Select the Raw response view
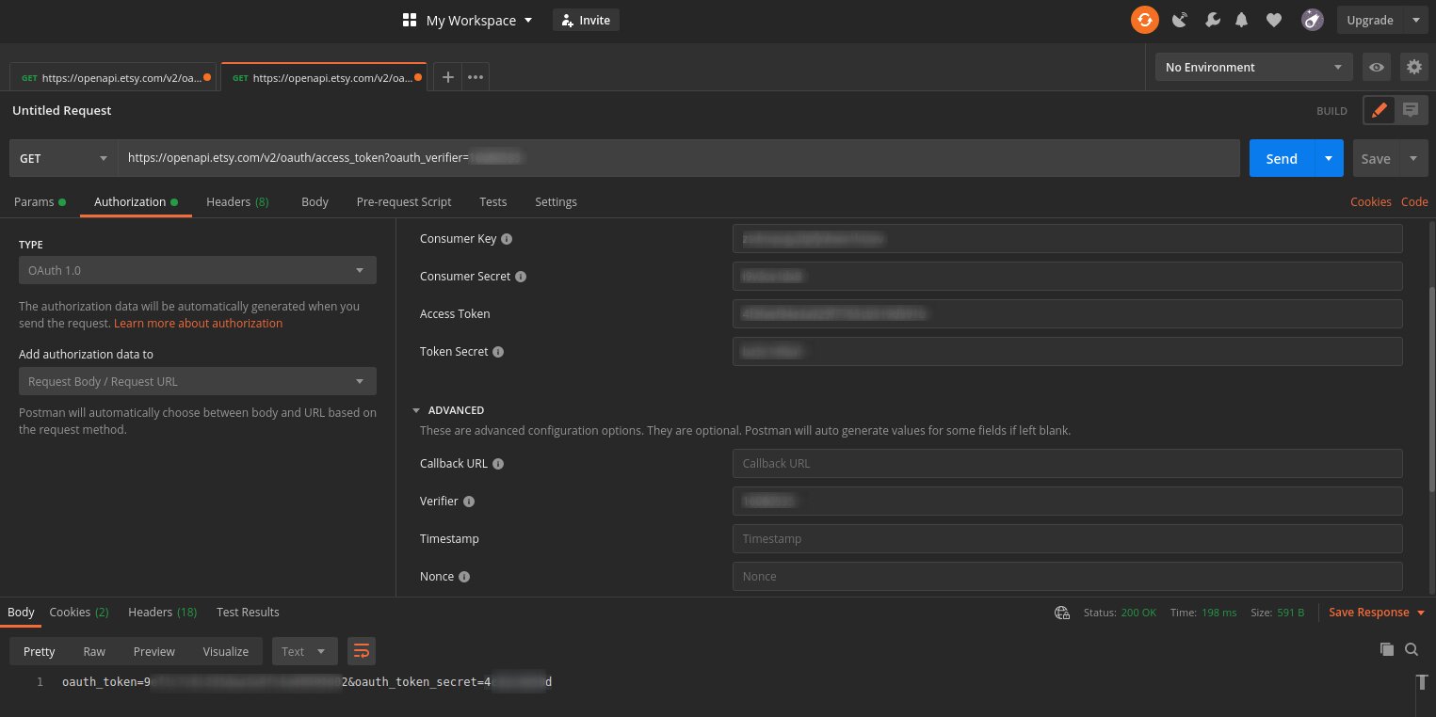Viewport: 1436px width, 717px height. tap(94, 651)
